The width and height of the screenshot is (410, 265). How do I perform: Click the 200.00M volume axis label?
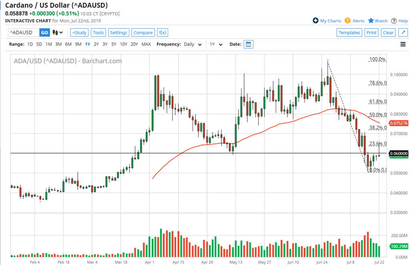(399, 235)
